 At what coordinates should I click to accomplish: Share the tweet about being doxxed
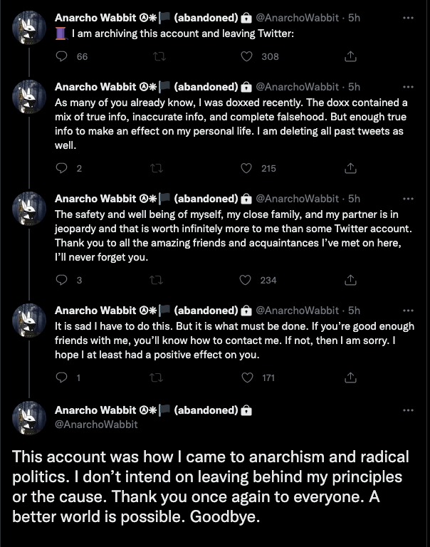coord(350,168)
